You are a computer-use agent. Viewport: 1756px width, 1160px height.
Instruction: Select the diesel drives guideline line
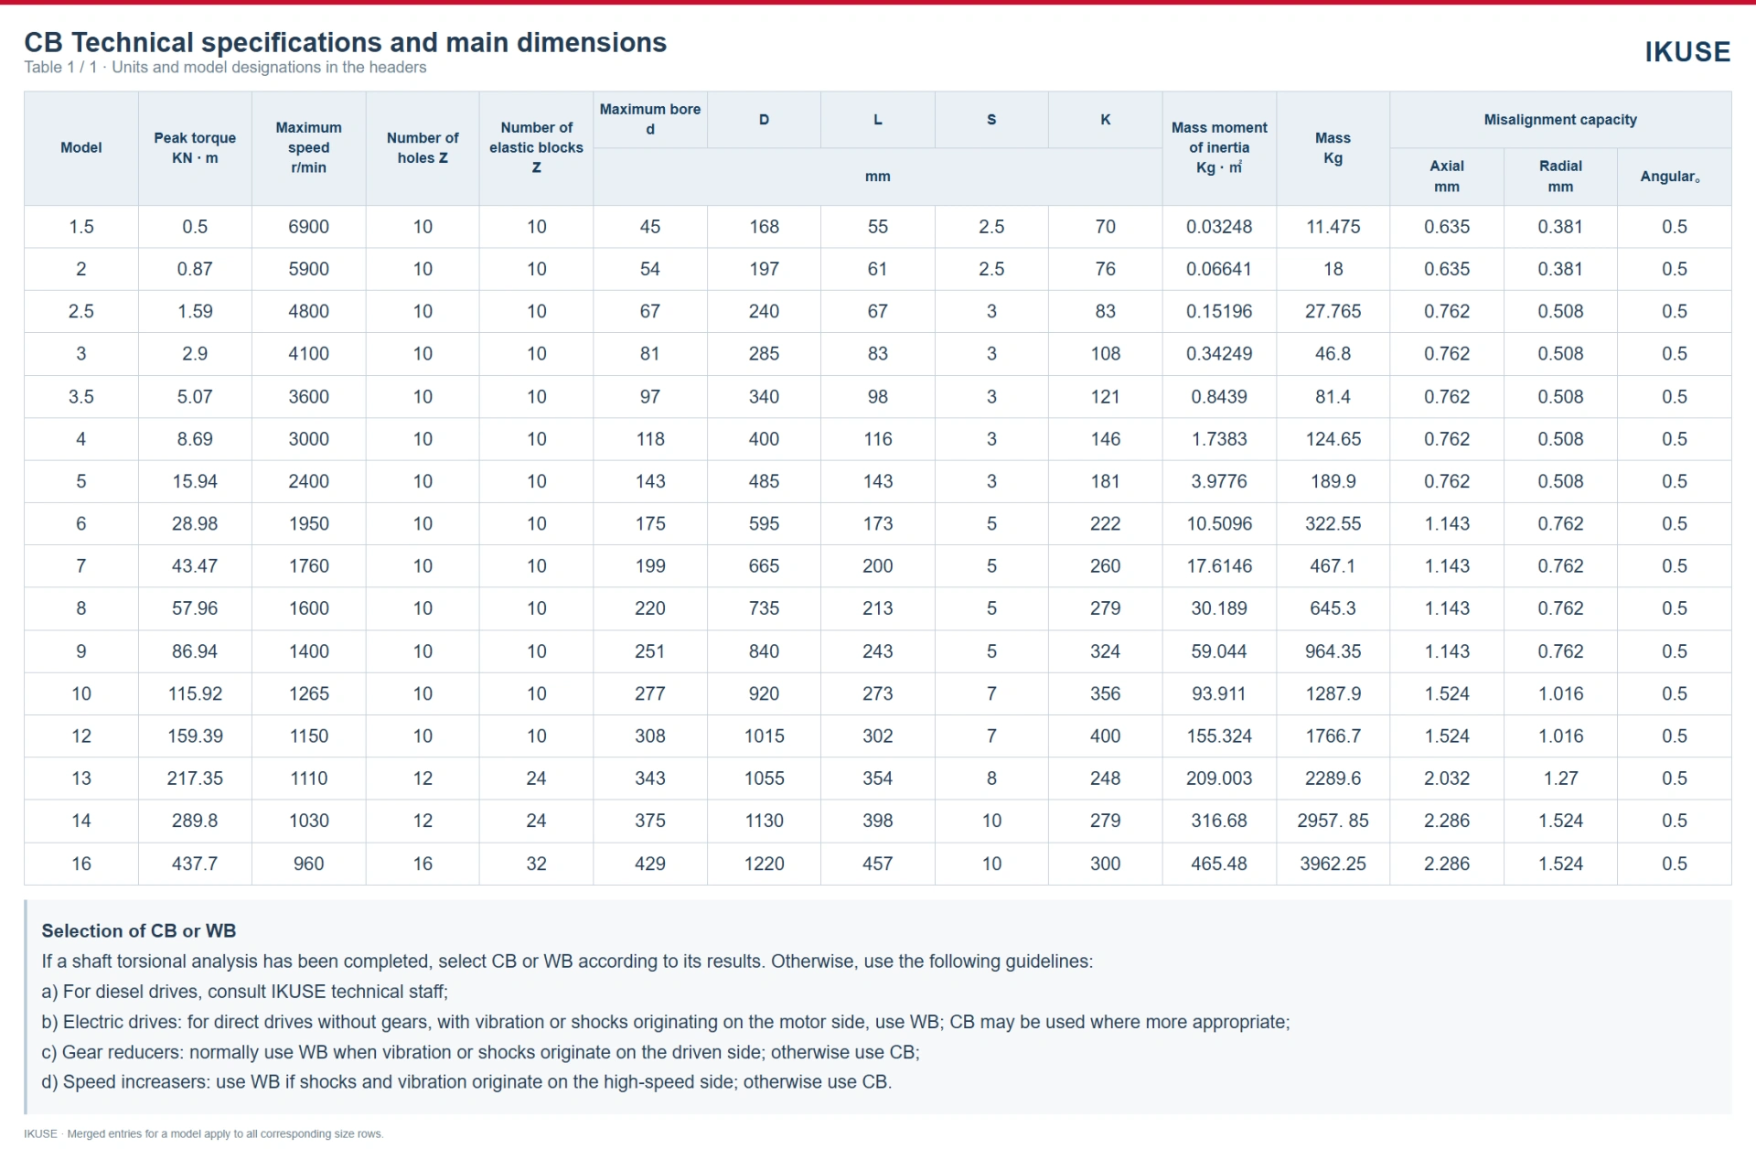point(244,992)
